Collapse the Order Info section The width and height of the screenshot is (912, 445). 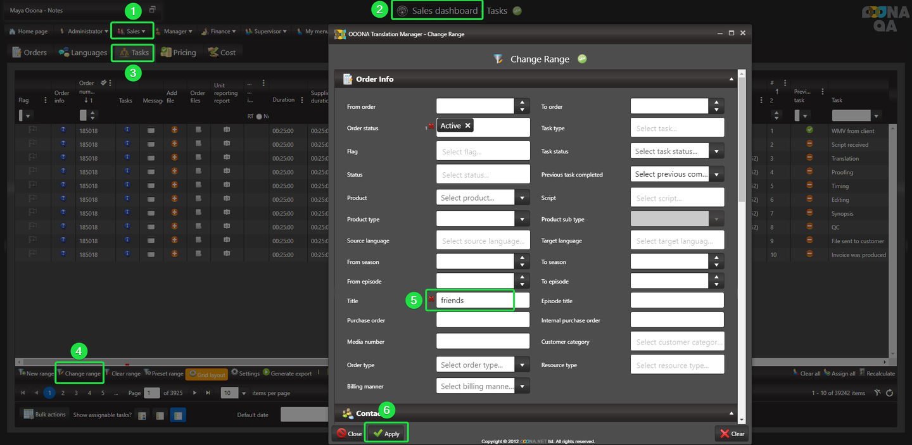pos(731,79)
